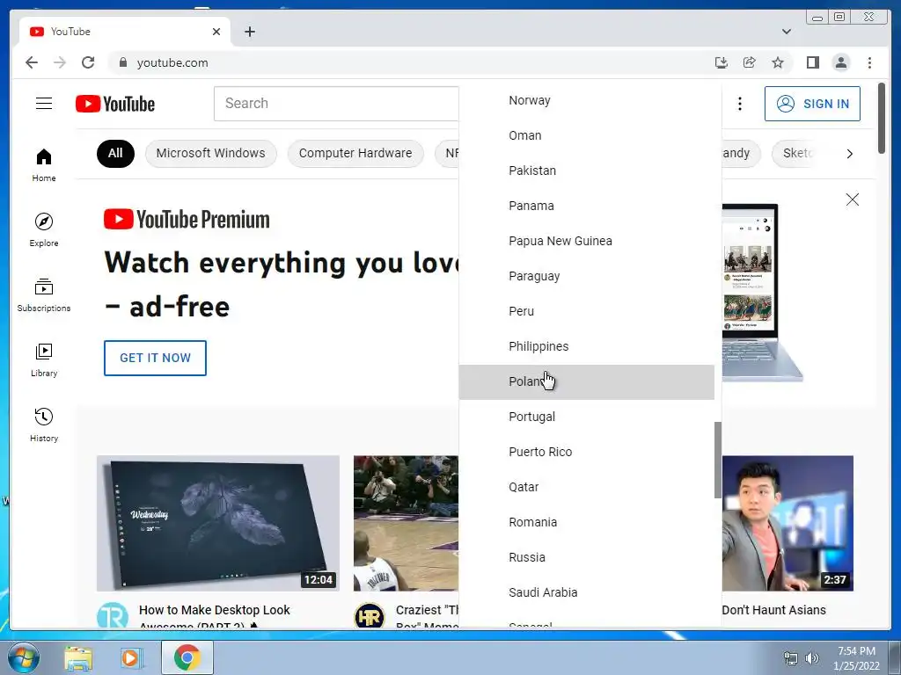901x675 pixels.
Task: Click the SIGN IN button
Action: 812,104
